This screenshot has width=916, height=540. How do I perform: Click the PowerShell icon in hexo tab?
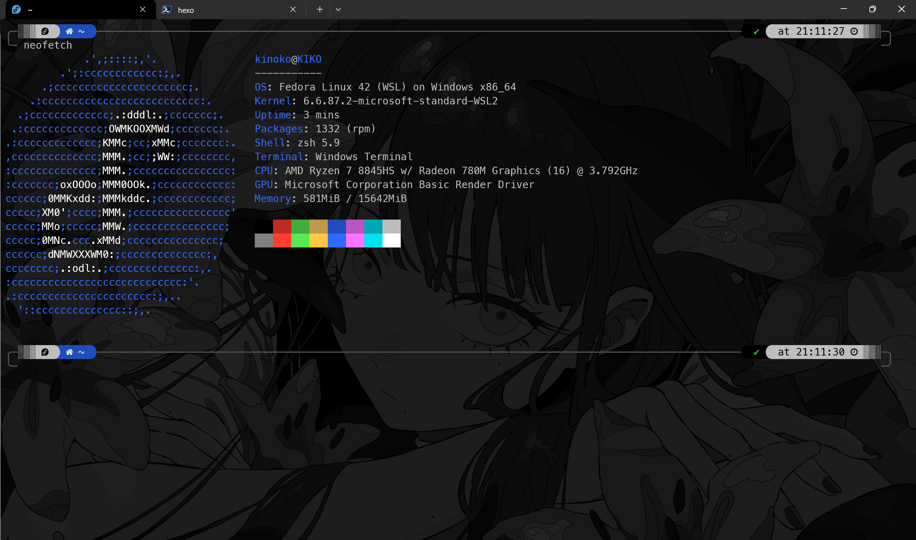point(167,10)
